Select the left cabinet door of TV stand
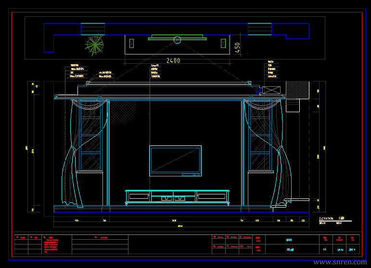 [139, 197]
